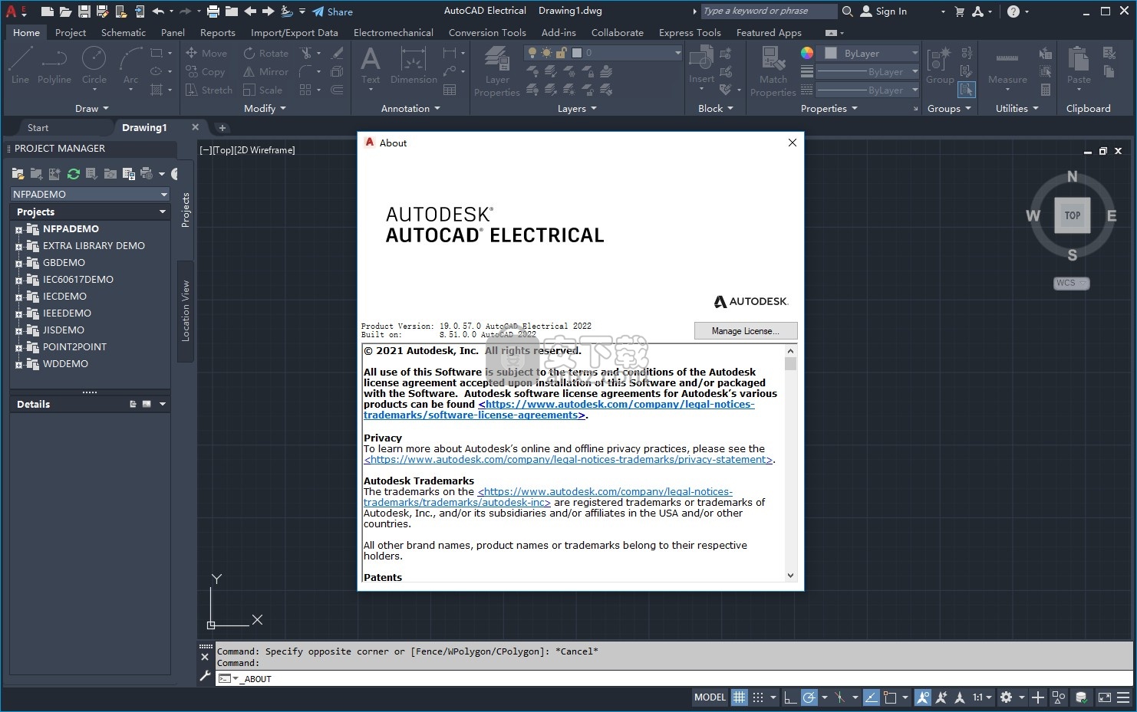Expand the GBDEMO project tree node
Screen dimensions: 1137x712
tap(18, 263)
